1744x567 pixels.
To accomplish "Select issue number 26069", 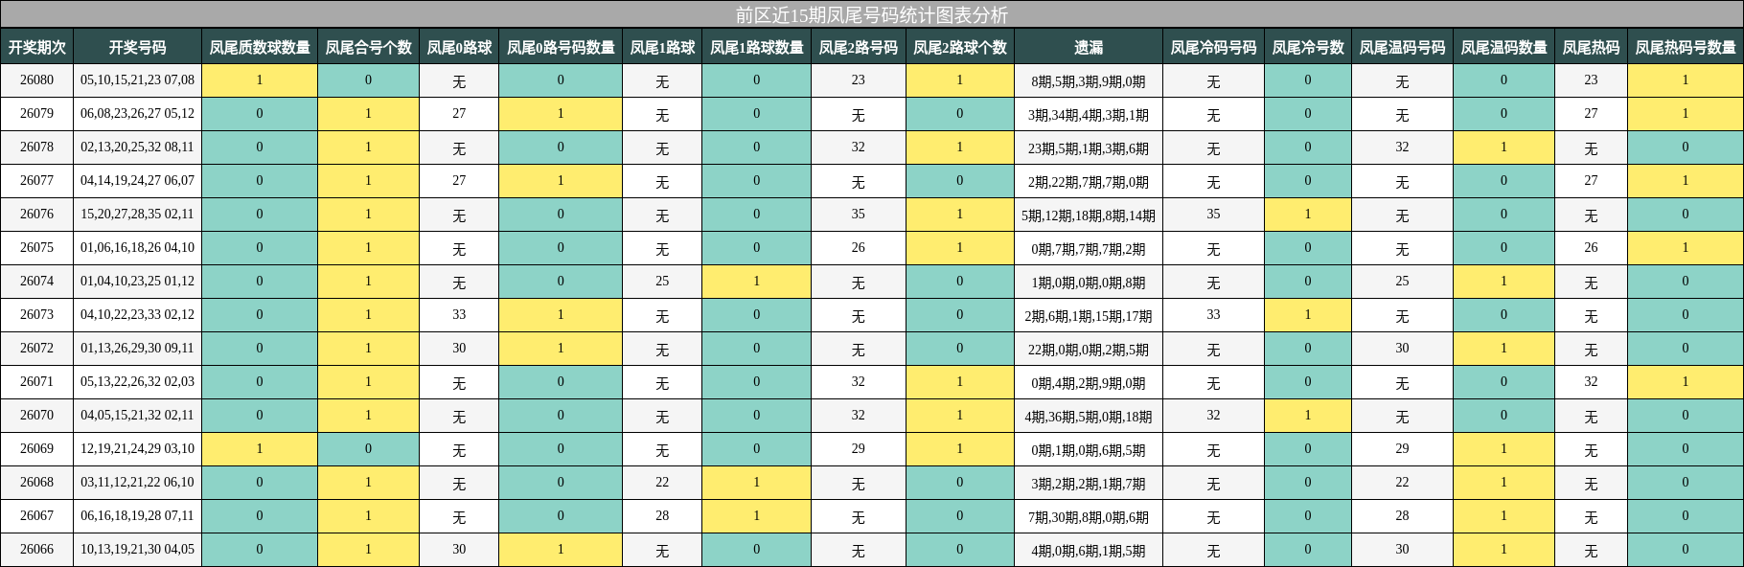I will point(36,449).
